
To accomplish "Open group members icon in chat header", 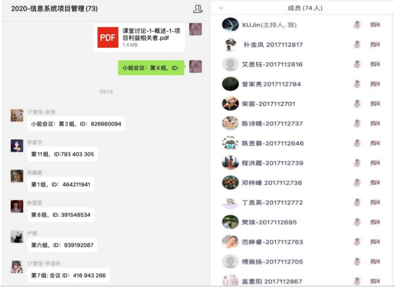I will click(x=198, y=9).
